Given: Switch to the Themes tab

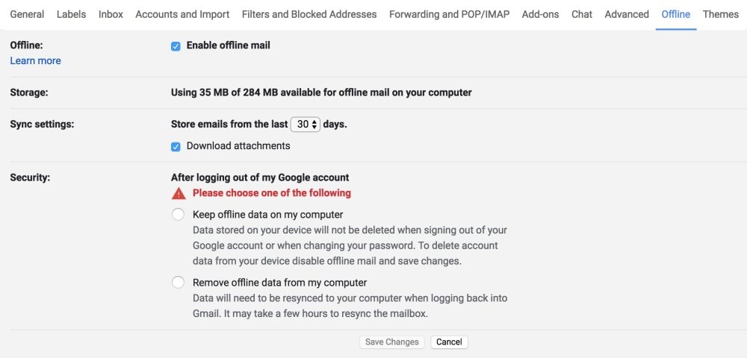Looking at the screenshot, I should click(721, 14).
